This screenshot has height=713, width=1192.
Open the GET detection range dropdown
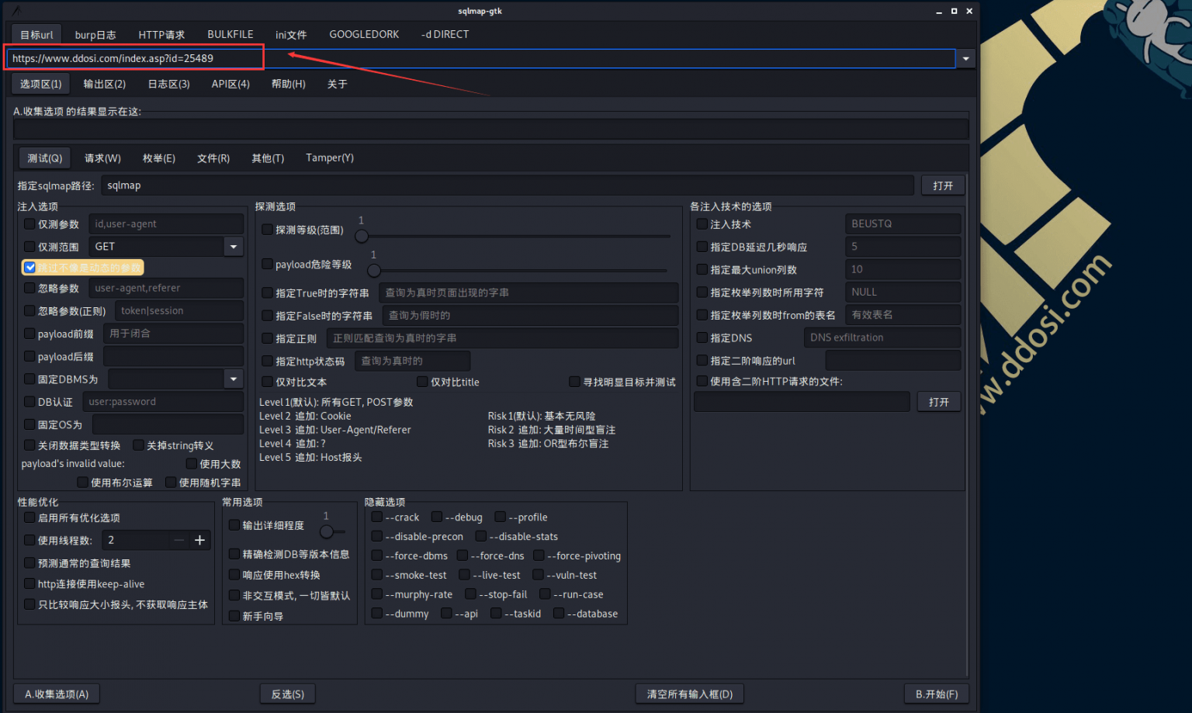click(x=233, y=247)
